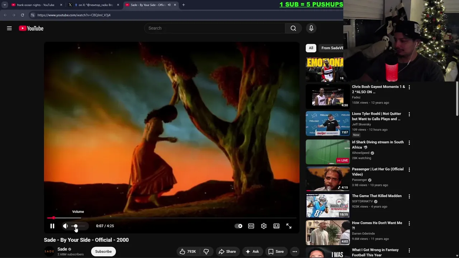Click the search magnifier button
459x258 pixels.
pos(293,28)
